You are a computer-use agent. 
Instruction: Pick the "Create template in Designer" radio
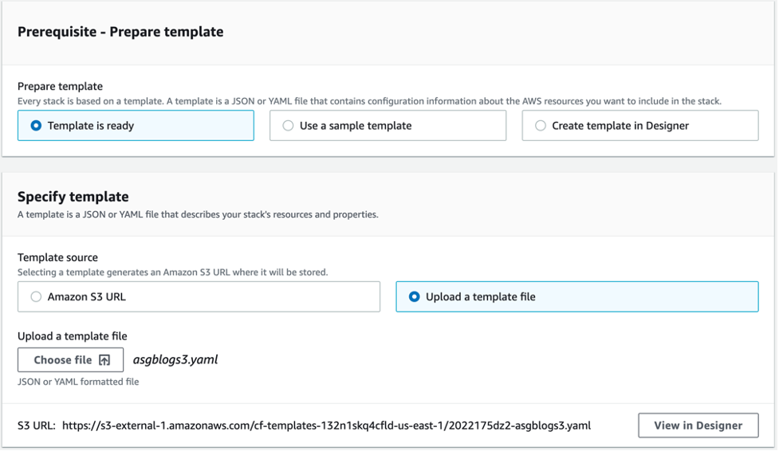coord(541,126)
